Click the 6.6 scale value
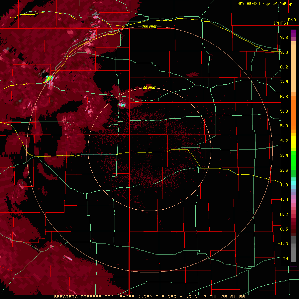 point(284,96)
